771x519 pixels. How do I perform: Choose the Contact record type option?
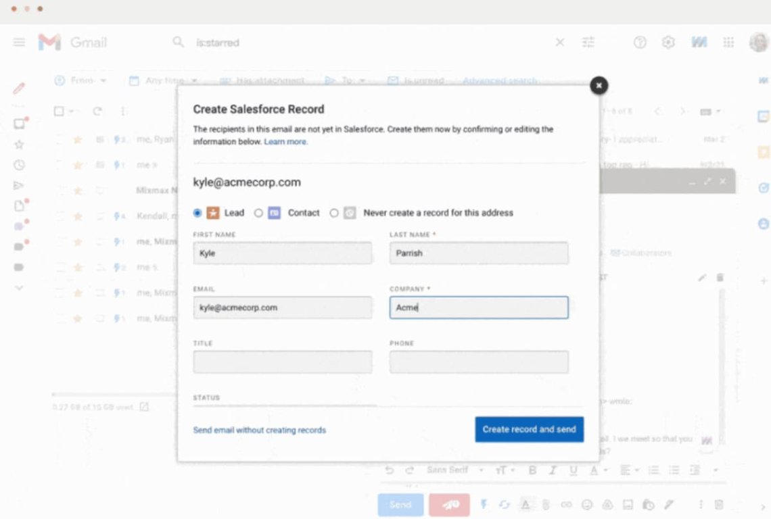tap(258, 213)
